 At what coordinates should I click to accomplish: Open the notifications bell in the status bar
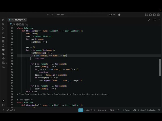[159, 110]
